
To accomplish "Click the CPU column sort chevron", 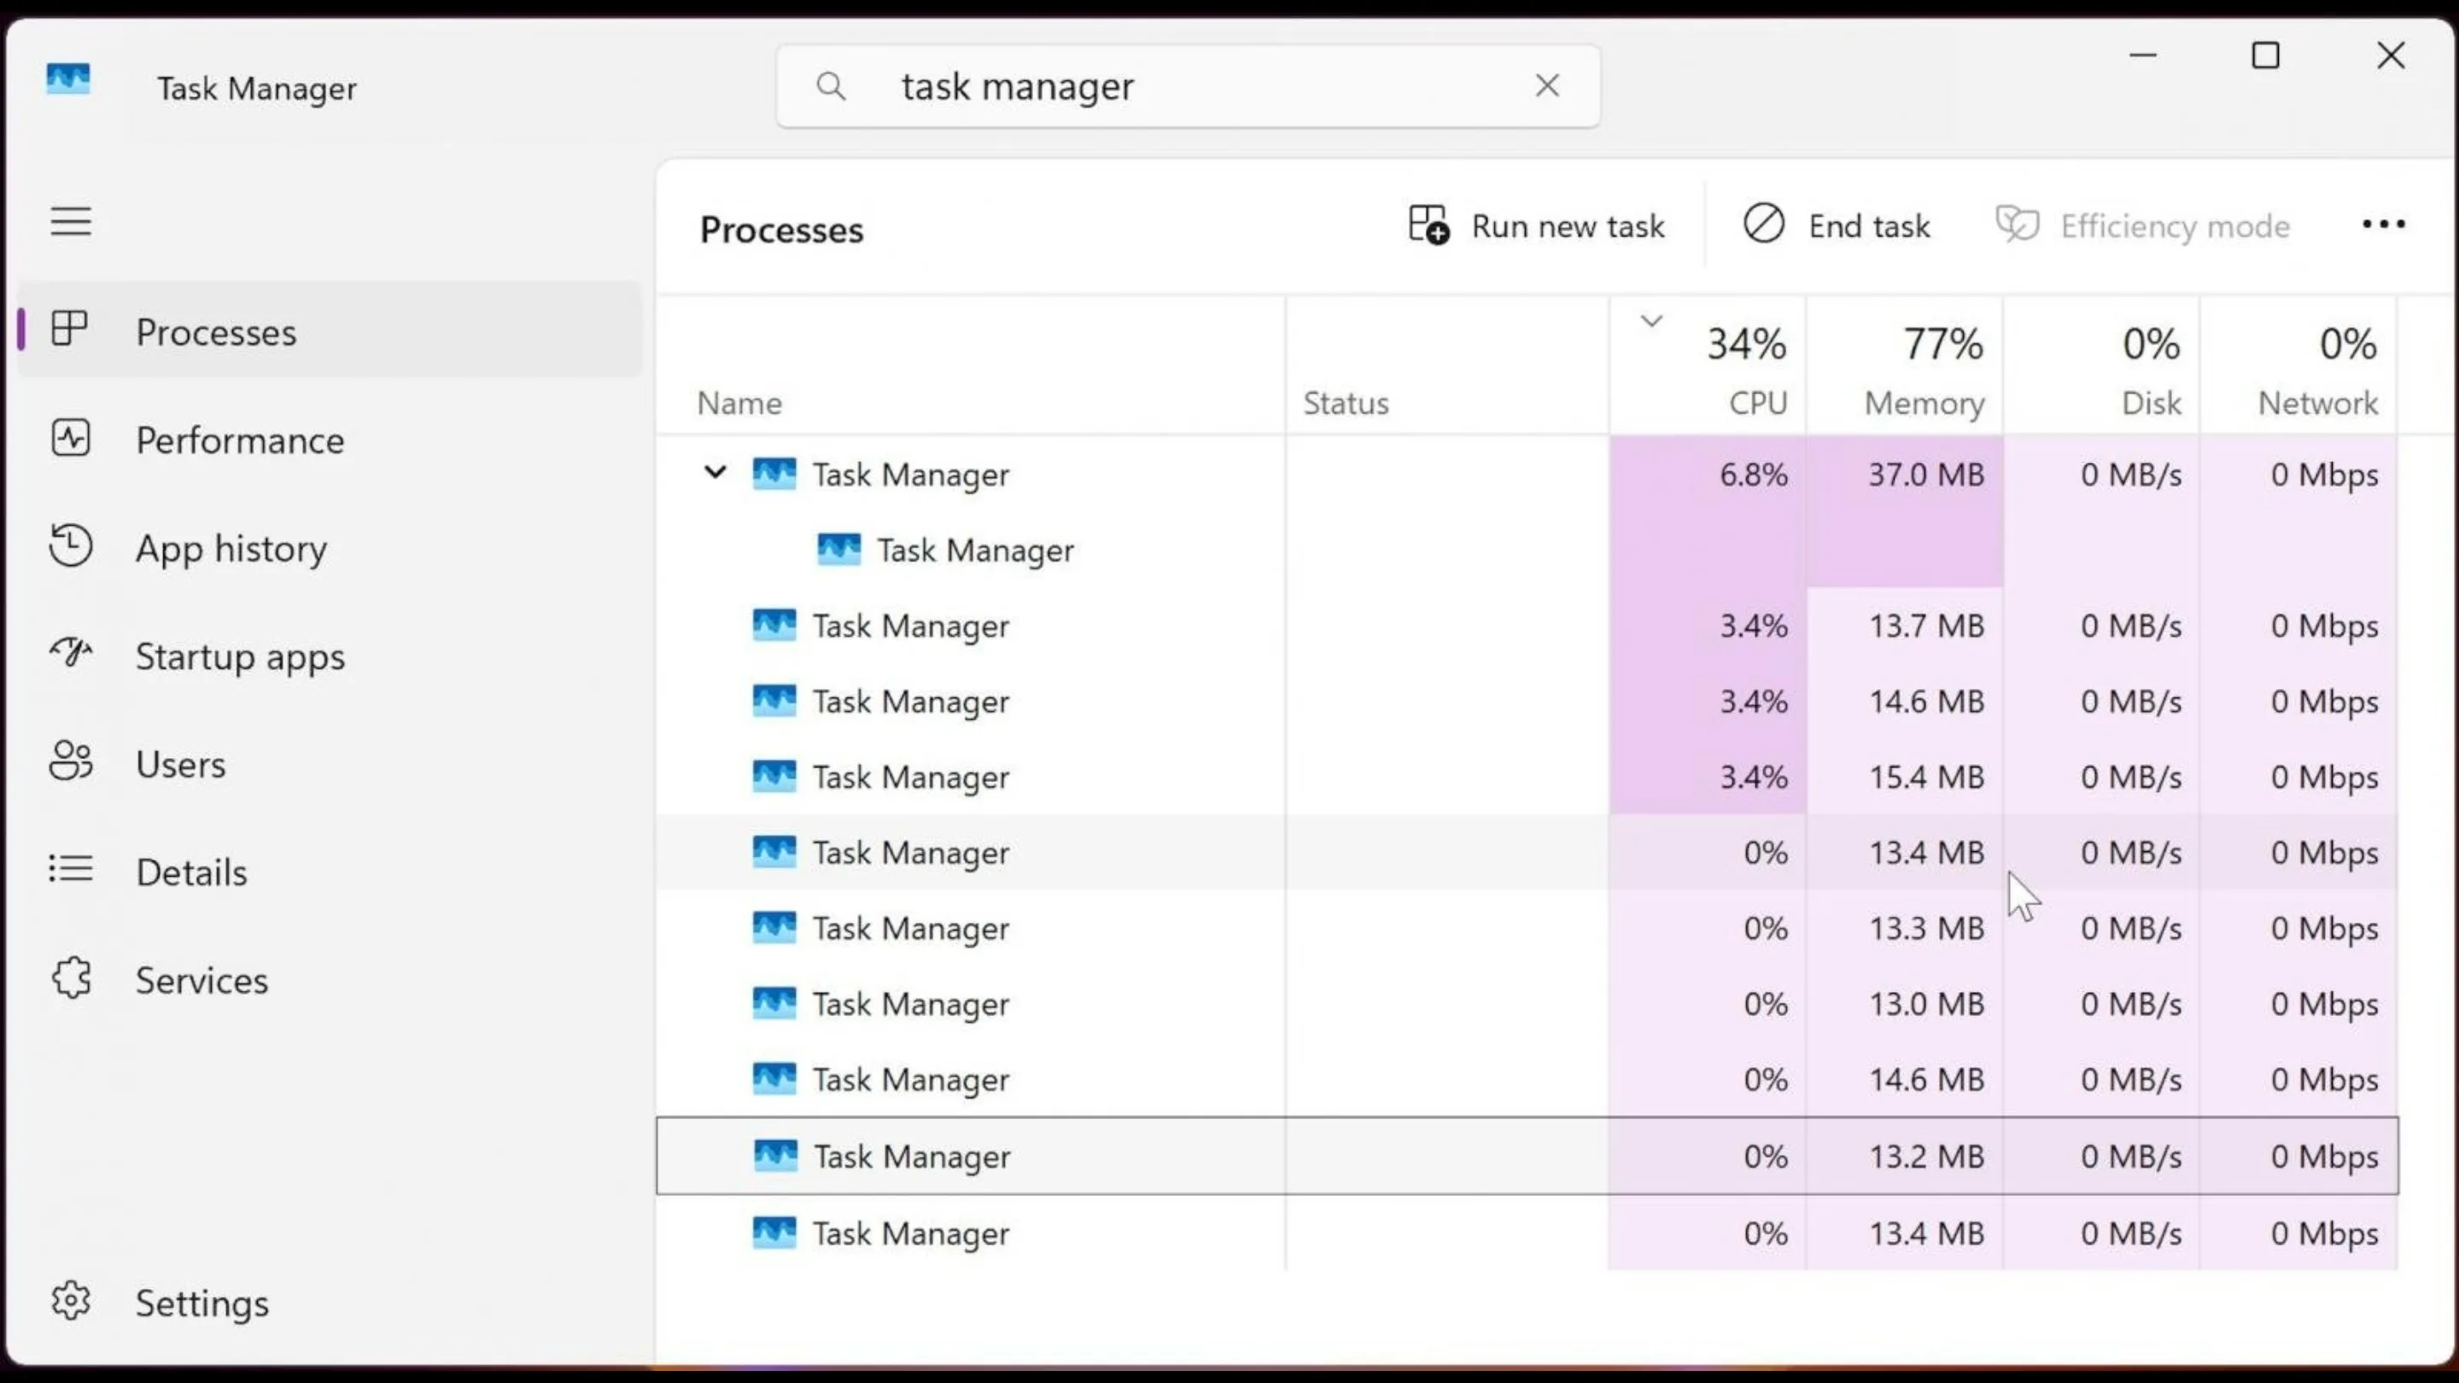I will pos(1651,321).
